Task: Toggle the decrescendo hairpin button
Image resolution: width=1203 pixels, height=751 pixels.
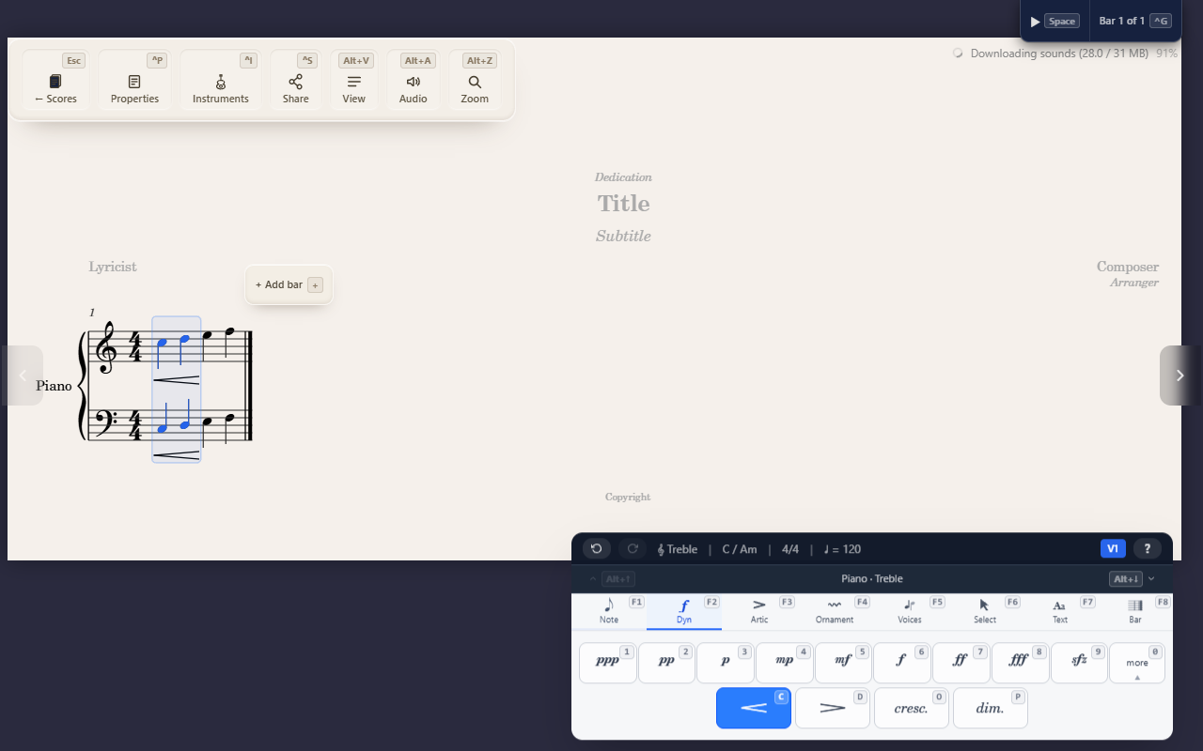Action: click(833, 708)
